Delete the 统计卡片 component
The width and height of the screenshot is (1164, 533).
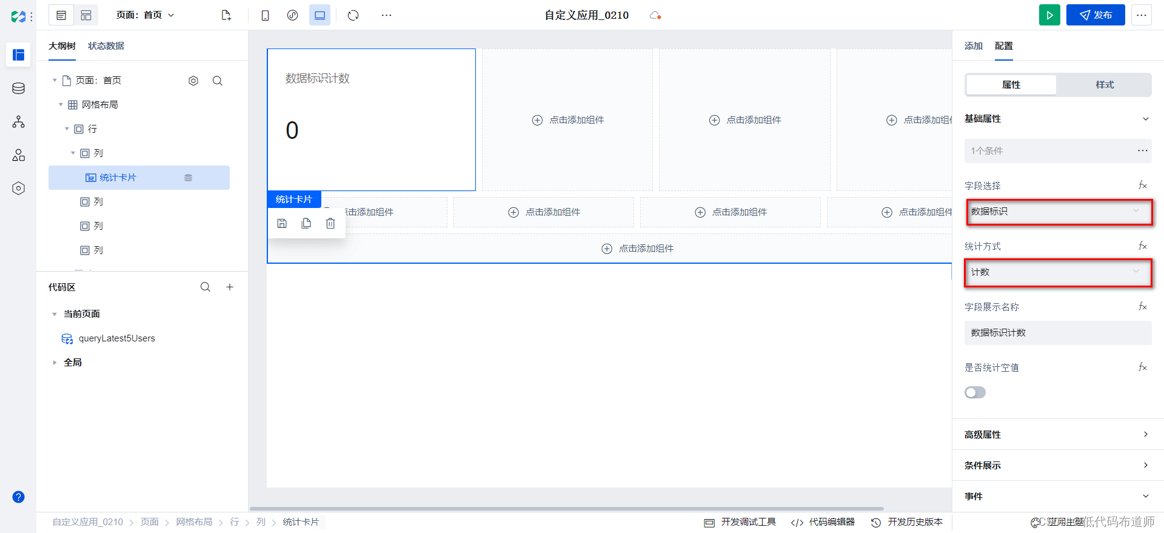point(330,223)
